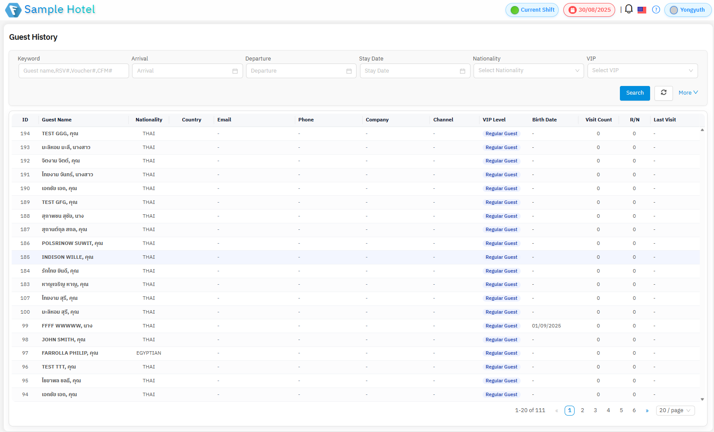Open the Stay Date calendar icon
This screenshot has height=432, width=714.
pyautogui.click(x=462, y=71)
